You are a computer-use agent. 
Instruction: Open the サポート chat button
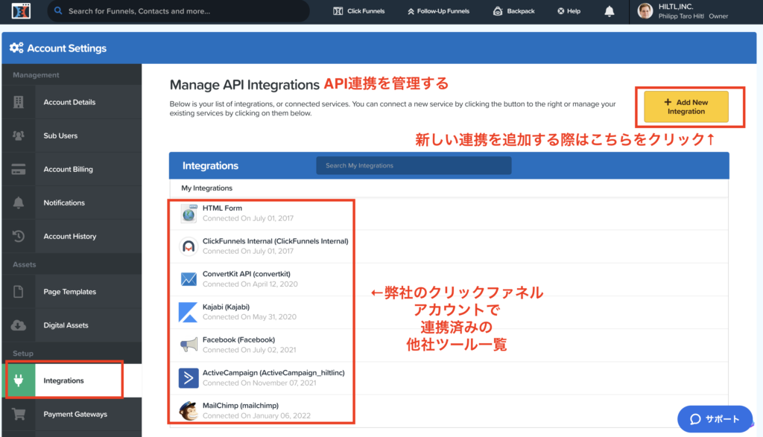click(x=715, y=419)
